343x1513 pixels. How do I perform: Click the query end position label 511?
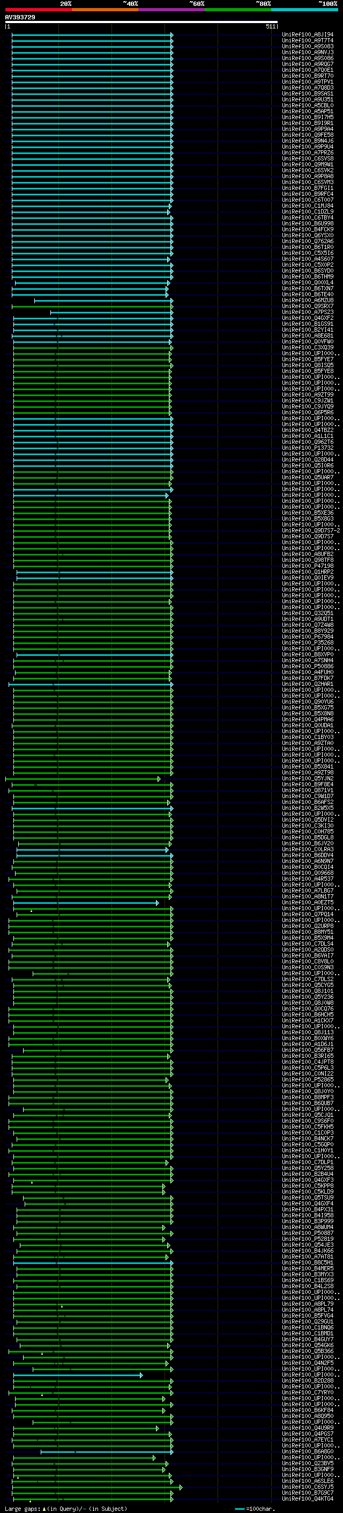[x=270, y=26]
